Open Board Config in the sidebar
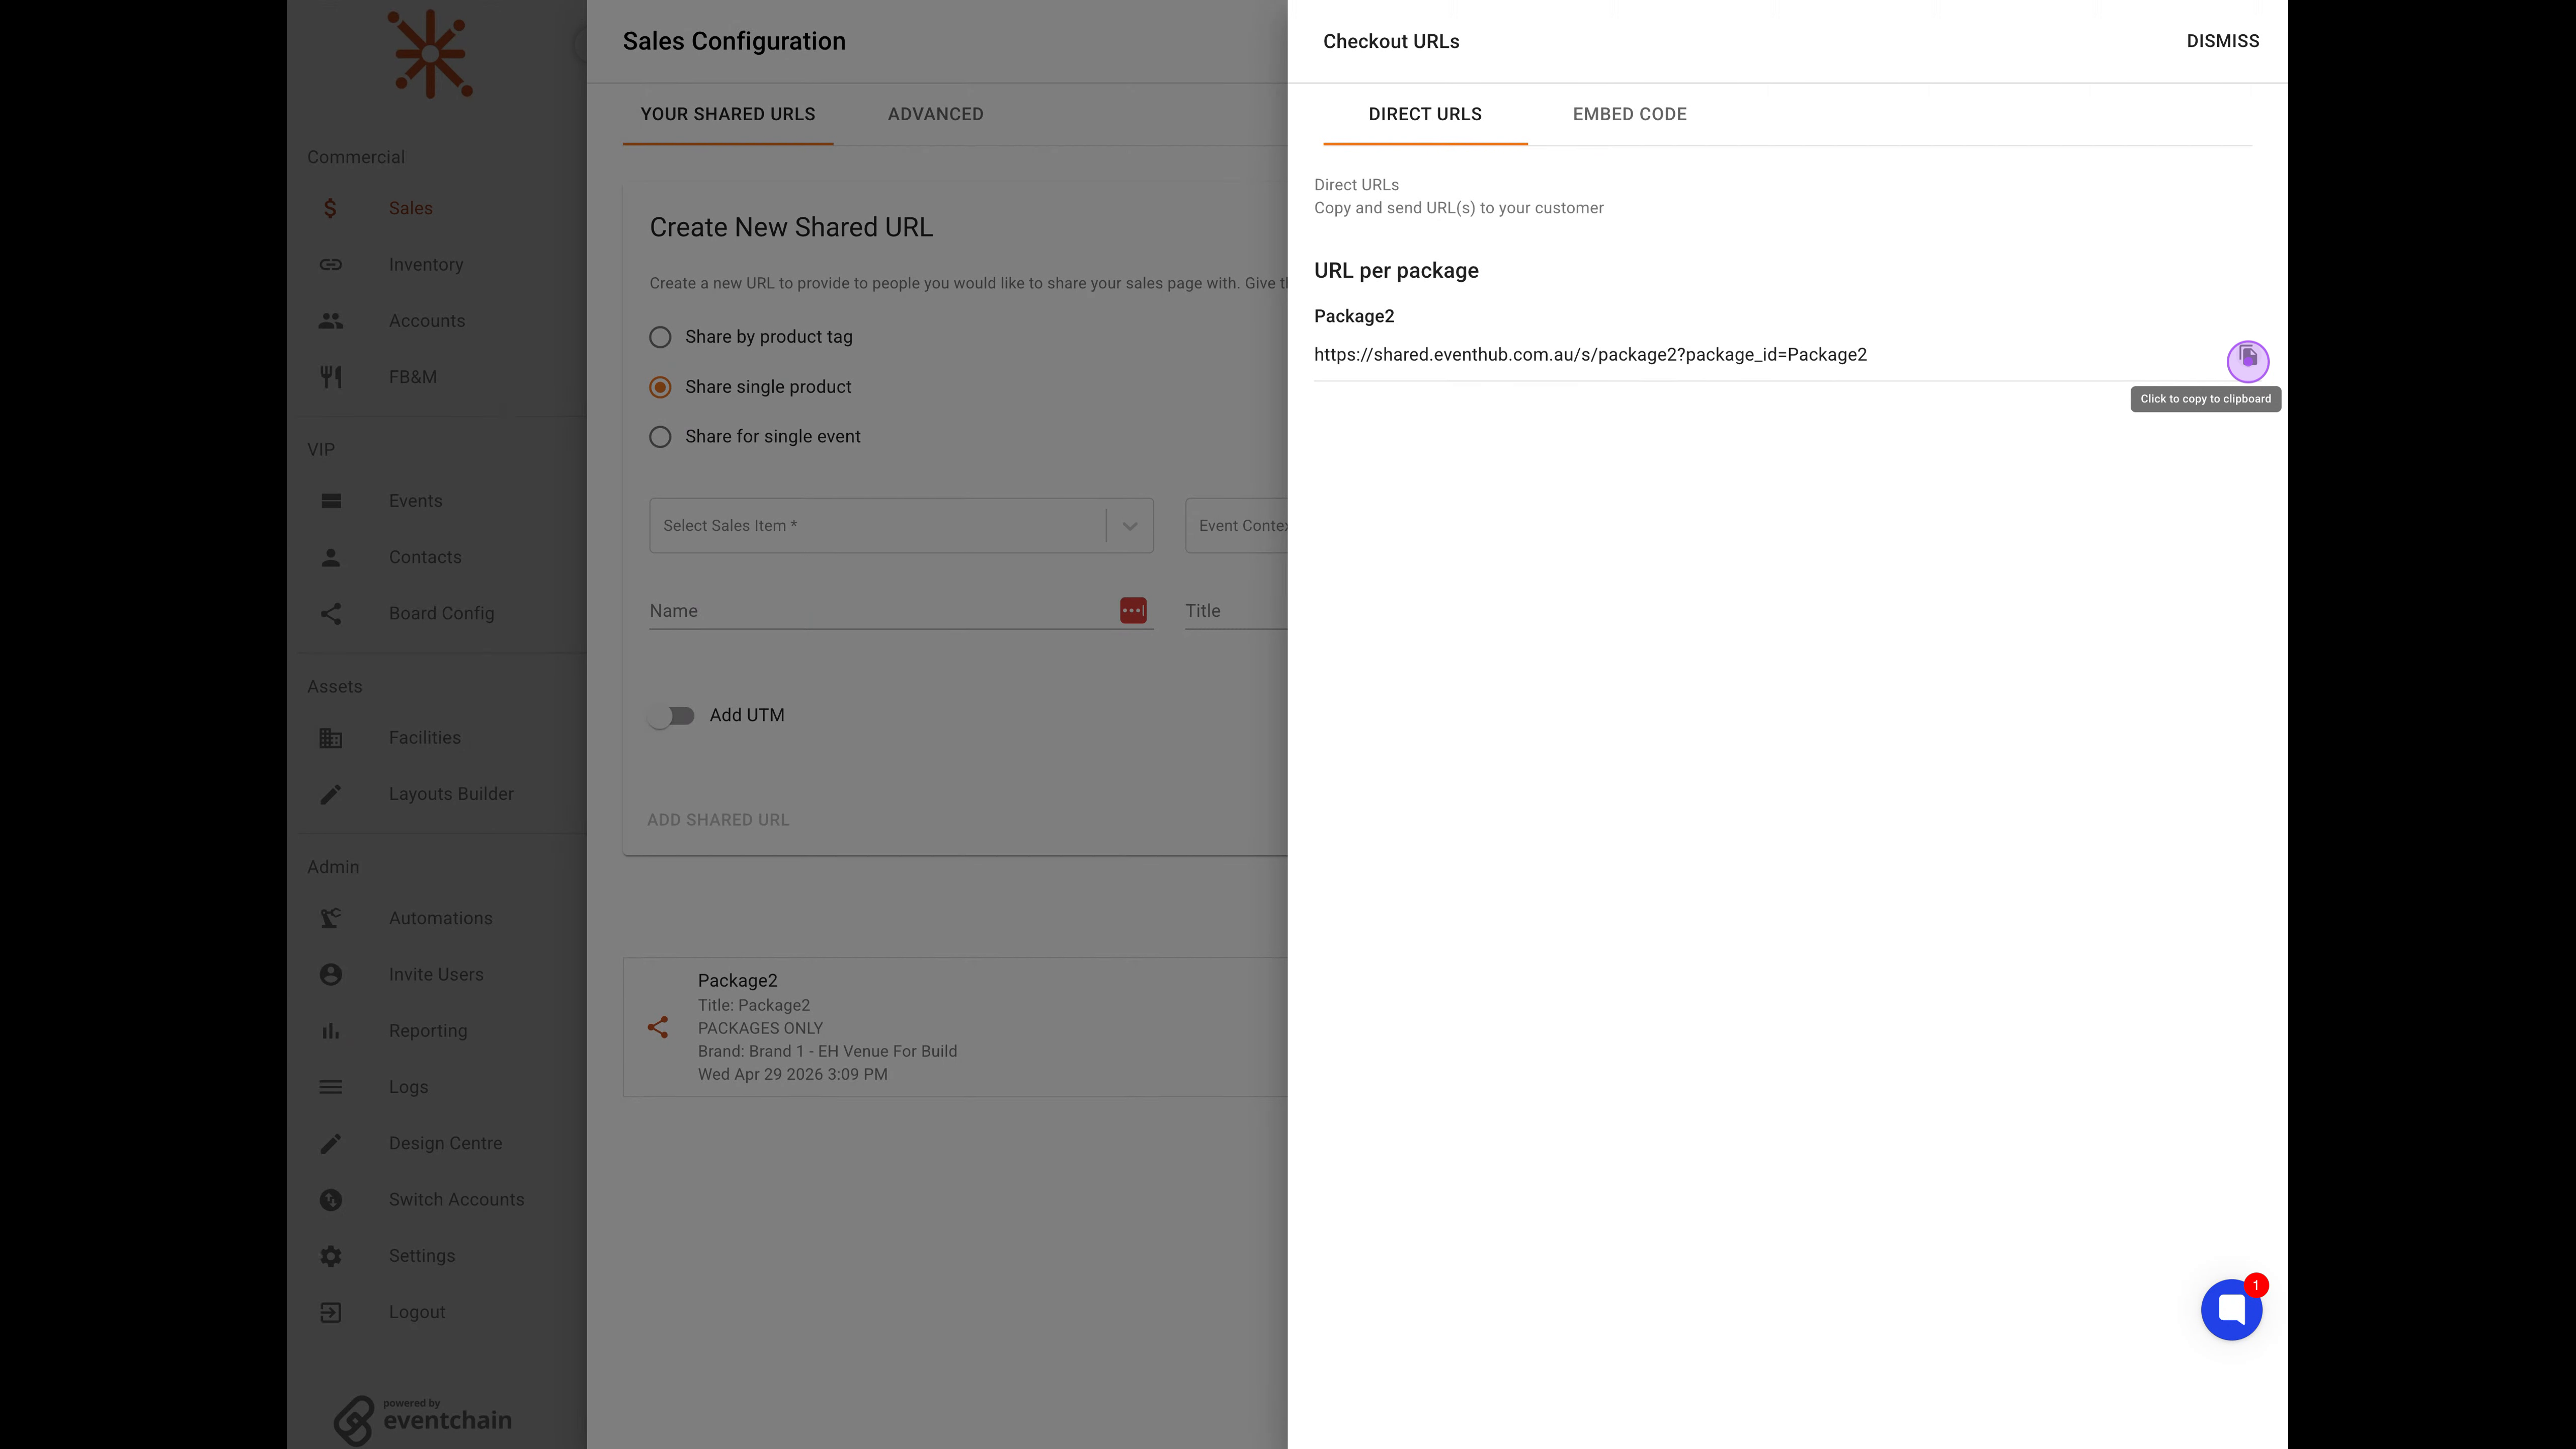Image resolution: width=2576 pixels, height=1449 pixels. [442, 613]
